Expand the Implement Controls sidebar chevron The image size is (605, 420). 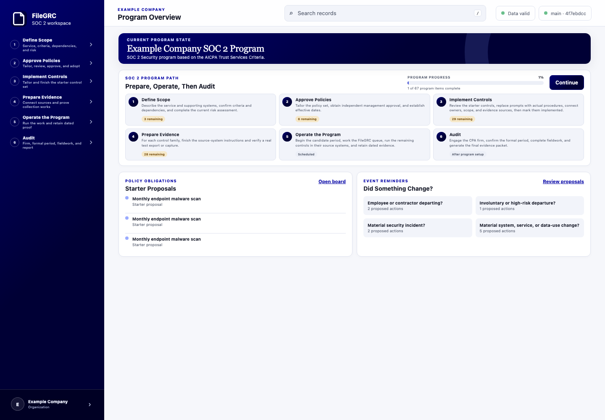(91, 81)
